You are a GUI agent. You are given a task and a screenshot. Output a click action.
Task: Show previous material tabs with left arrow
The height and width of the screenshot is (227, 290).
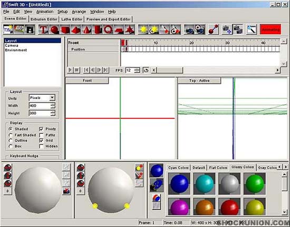(x=279, y=167)
